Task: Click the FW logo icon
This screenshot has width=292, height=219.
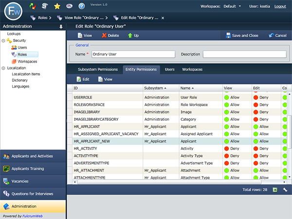Action: (13, 11)
